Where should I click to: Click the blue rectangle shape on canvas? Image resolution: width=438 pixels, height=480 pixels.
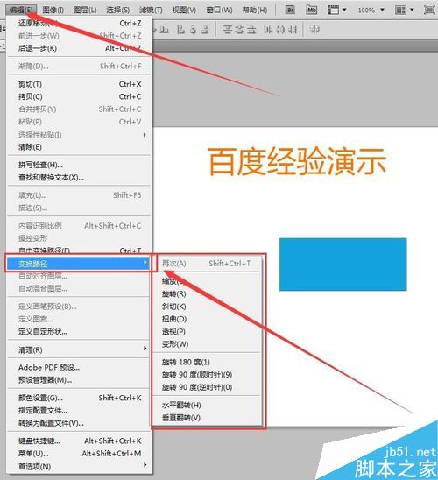343,265
